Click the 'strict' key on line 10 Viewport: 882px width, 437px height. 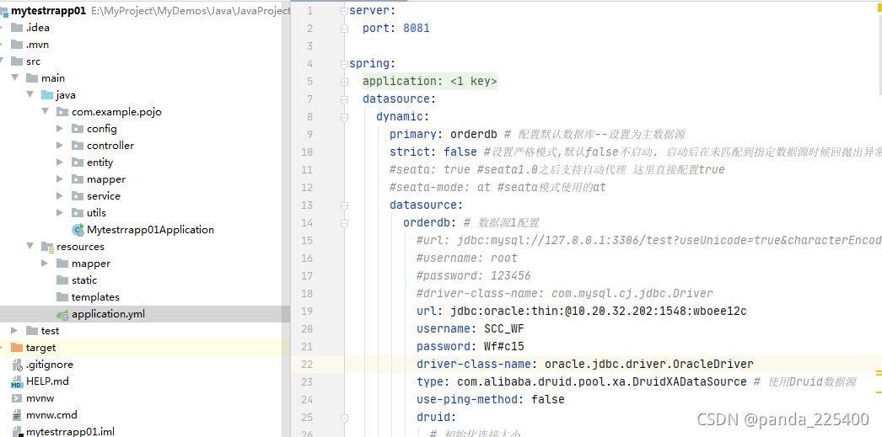point(410,152)
